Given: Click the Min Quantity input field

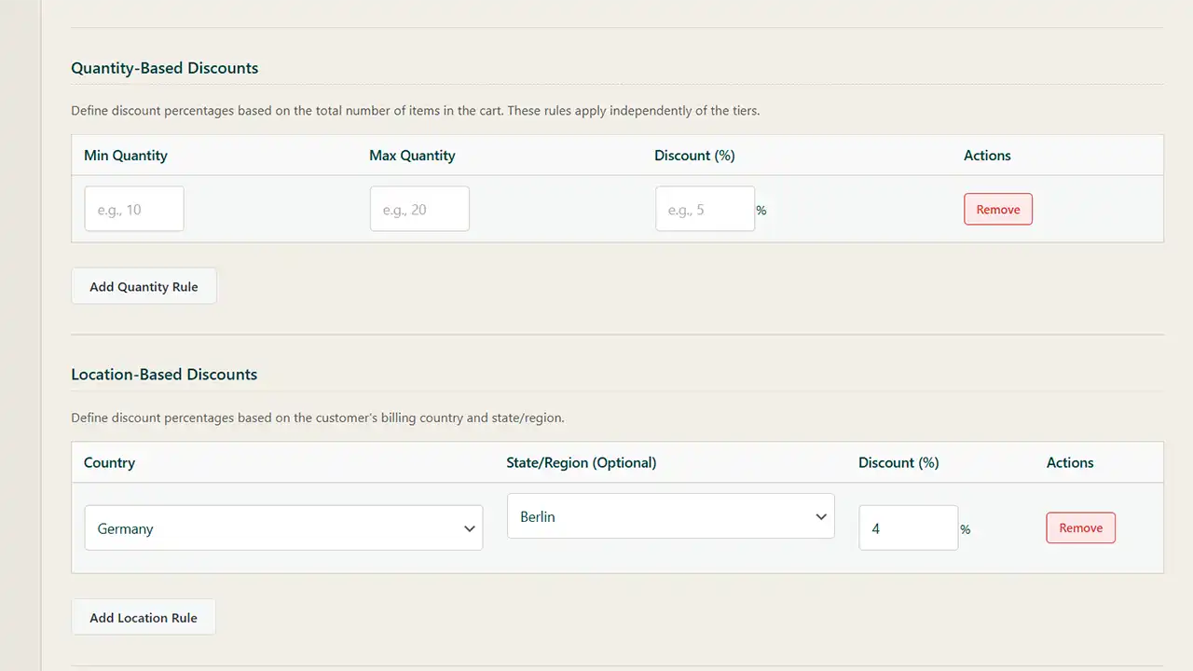Looking at the screenshot, I should coord(134,209).
